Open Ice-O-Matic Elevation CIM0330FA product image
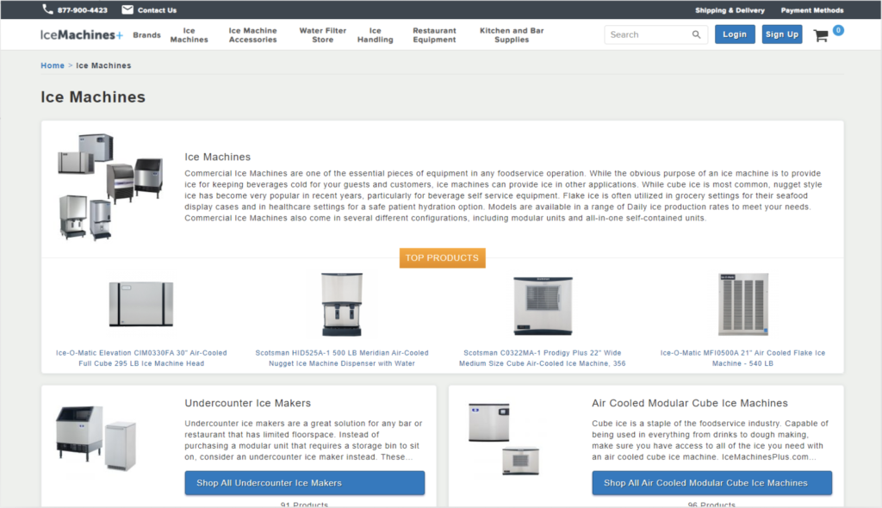 pyautogui.click(x=141, y=304)
